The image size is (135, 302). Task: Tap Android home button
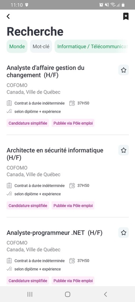[x=67, y=294]
